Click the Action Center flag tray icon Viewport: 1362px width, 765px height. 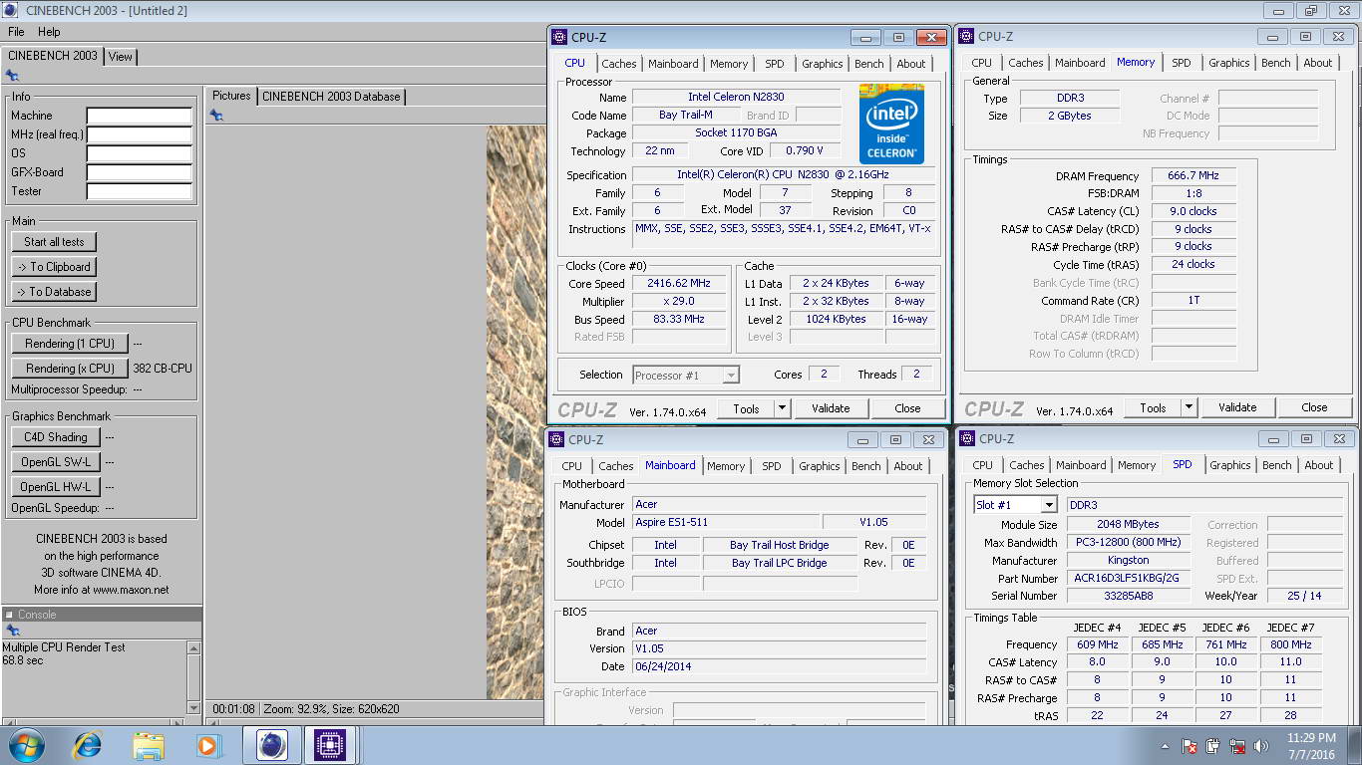click(x=1189, y=746)
